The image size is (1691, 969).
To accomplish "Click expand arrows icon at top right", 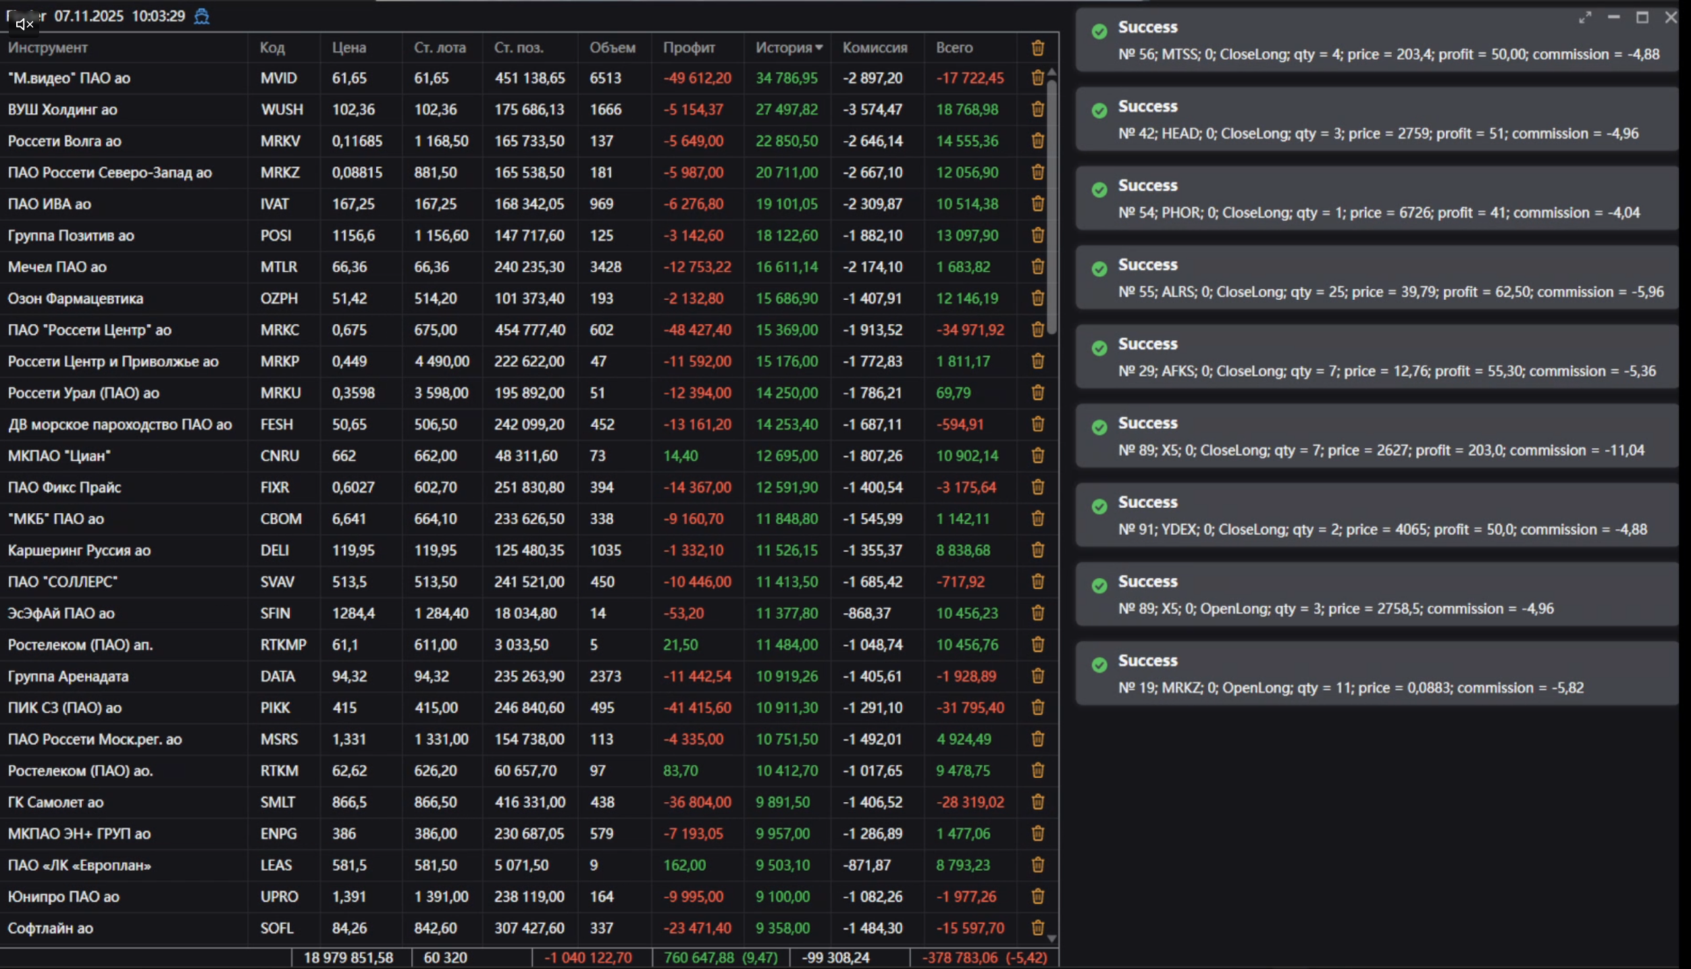I will [1585, 18].
